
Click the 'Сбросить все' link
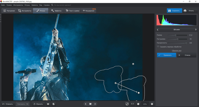176,50
